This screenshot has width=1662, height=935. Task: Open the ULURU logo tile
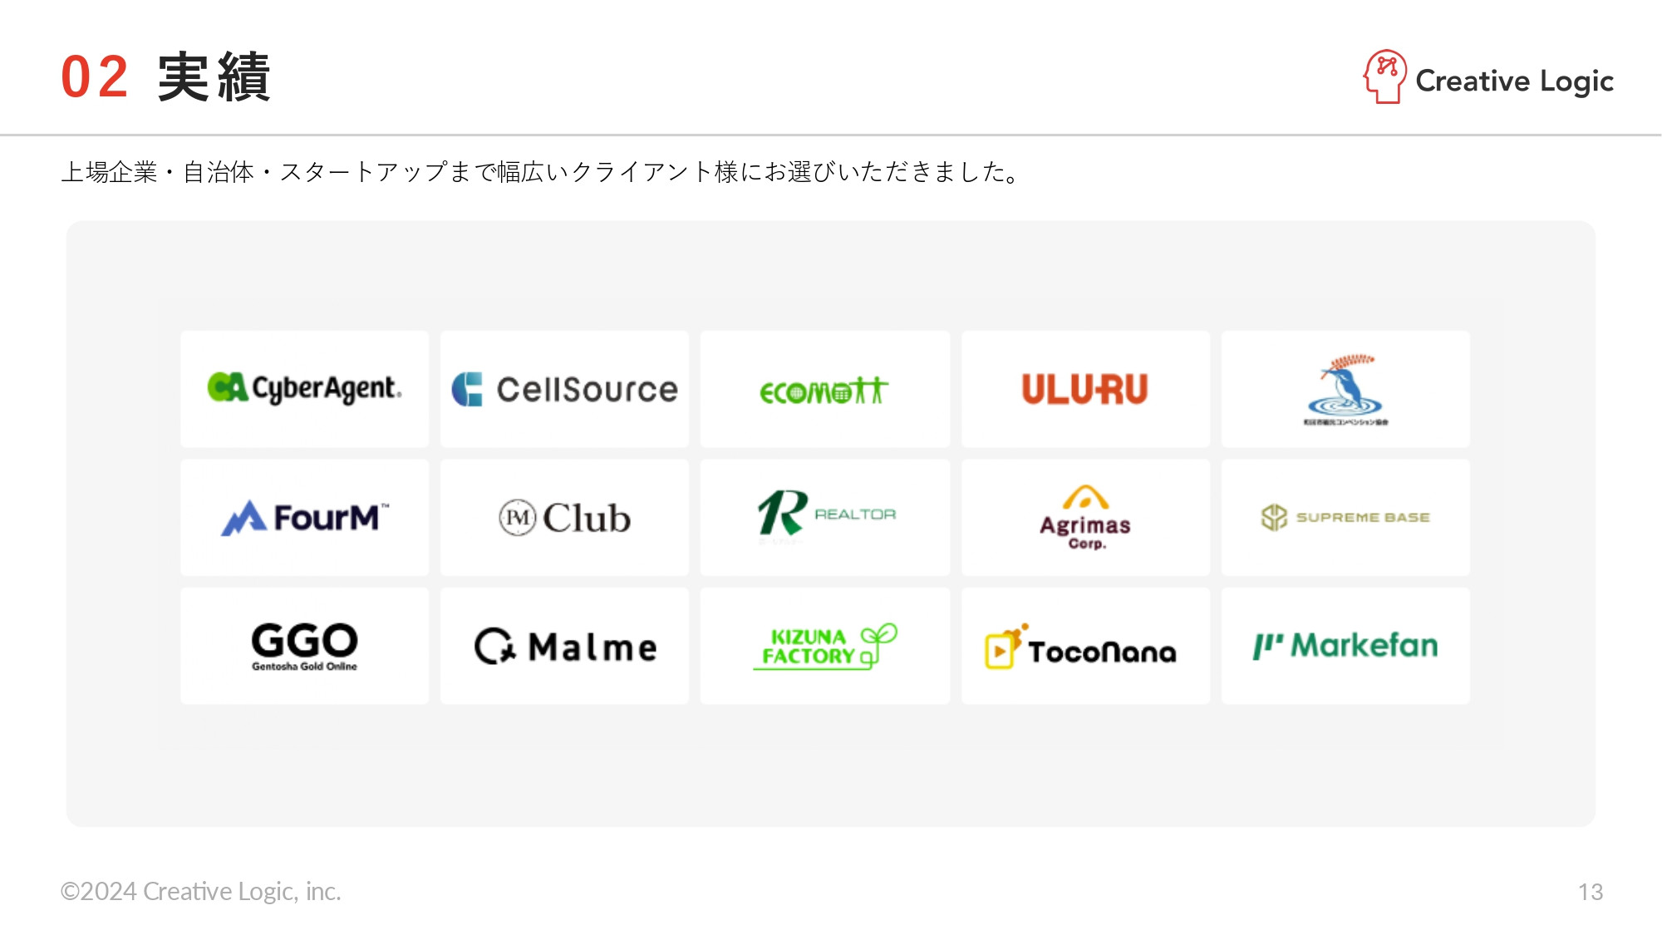tap(1084, 389)
